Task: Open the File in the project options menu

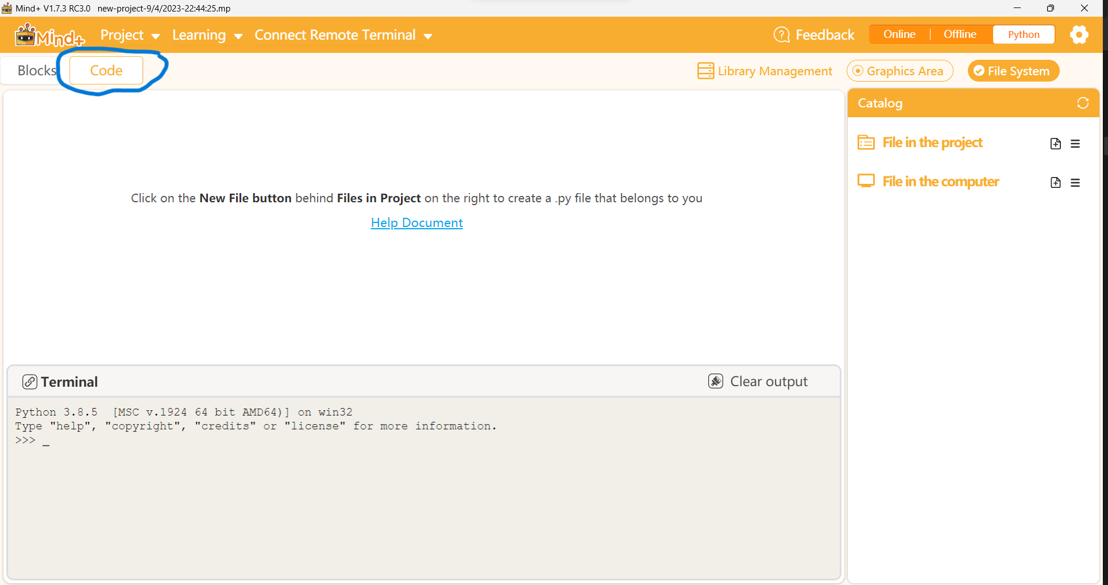Action: point(1076,143)
